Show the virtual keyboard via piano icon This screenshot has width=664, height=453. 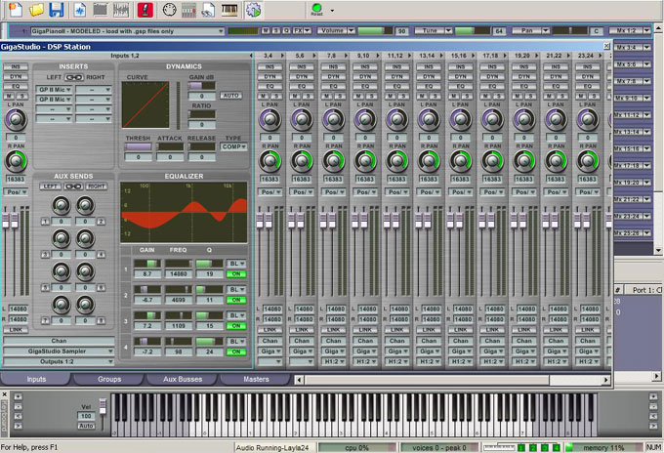229,10
